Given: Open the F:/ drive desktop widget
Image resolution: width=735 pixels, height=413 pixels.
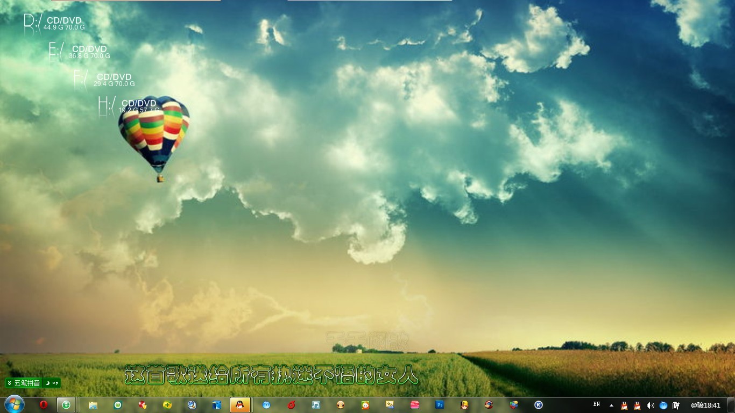Looking at the screenshot, I should tap(104, 79).
